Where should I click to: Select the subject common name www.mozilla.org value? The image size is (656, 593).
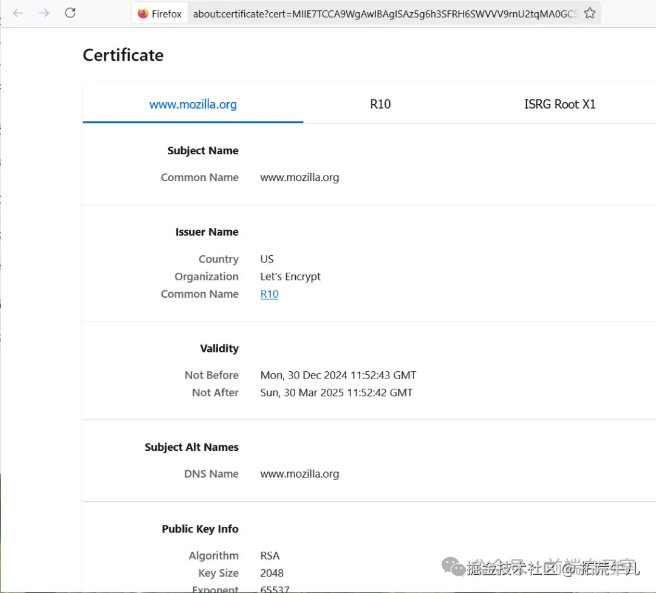299,177
